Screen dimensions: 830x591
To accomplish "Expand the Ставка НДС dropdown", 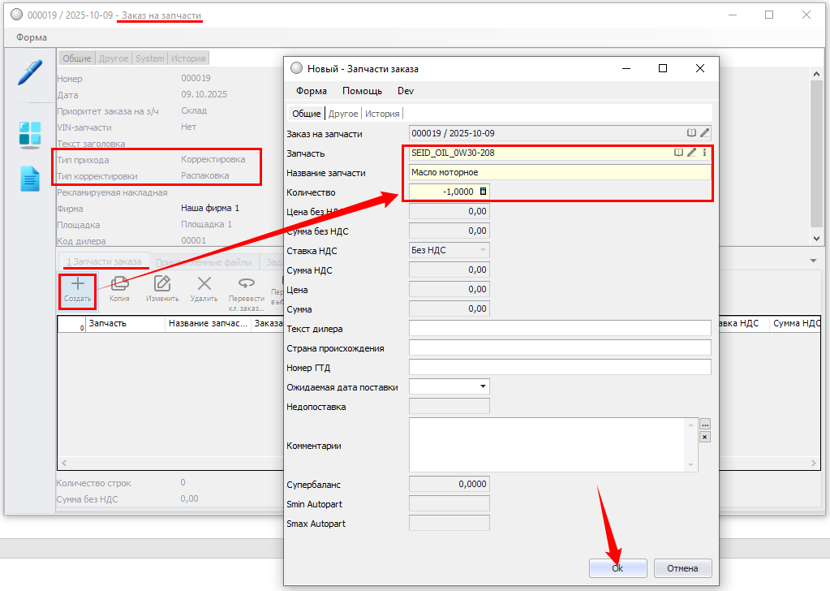I will pyautogui.click(x=484, y=250).
